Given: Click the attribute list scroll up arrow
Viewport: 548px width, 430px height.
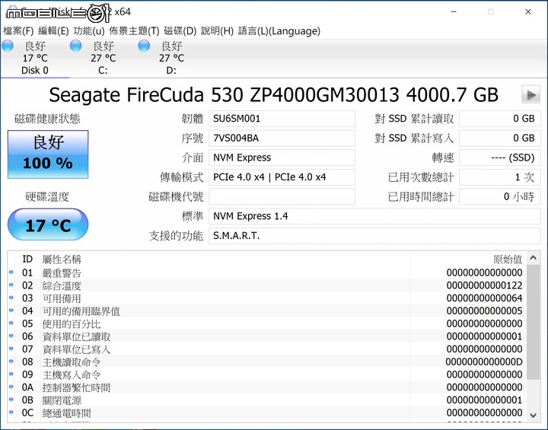Looking at the screenshot, I should 533,258.
